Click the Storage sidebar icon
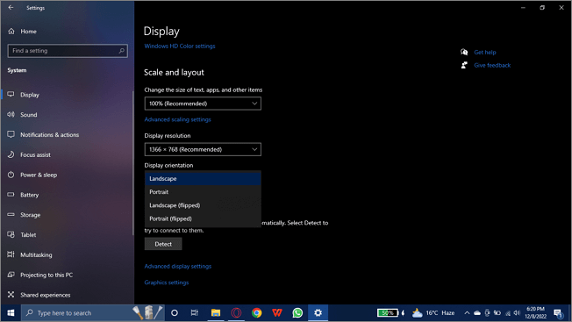Image resolution: width=572 pixels, height=322 pixels. click(x=11, y=215)
